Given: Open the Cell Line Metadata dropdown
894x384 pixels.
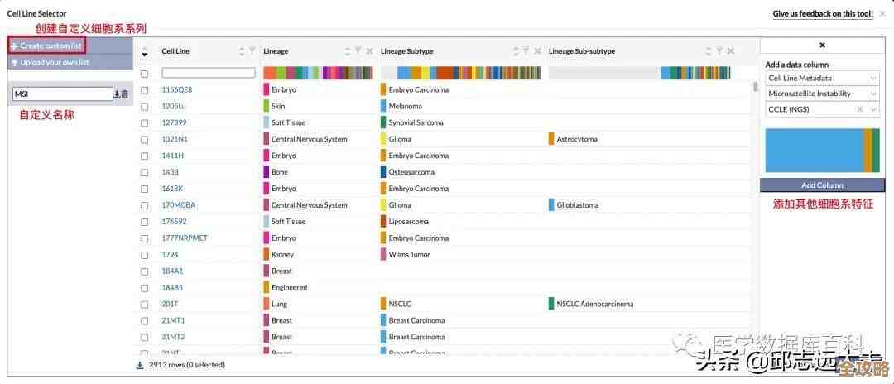Looking at the screenshot, I should click(873, 78).
